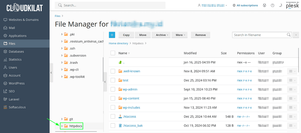Tick the select-all checkbox in header
Viewport: 301px width, 133px height.
point(113,53)
